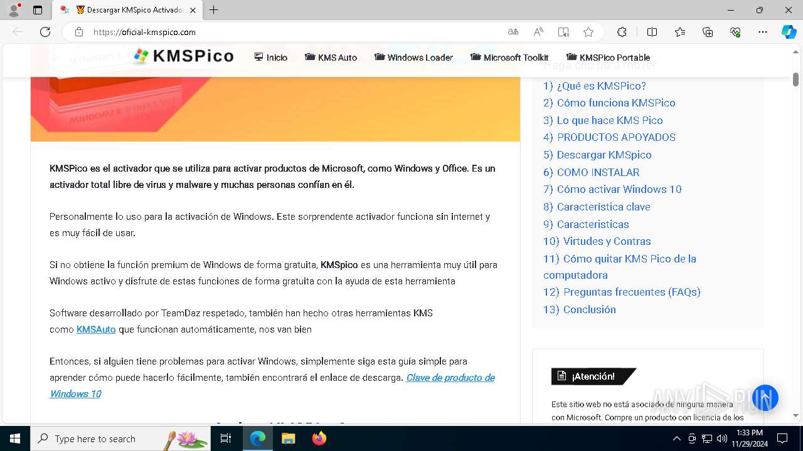This screenshot has width=803, height=451.
Task: Open the browser profile icon
Action: [14, 10]
